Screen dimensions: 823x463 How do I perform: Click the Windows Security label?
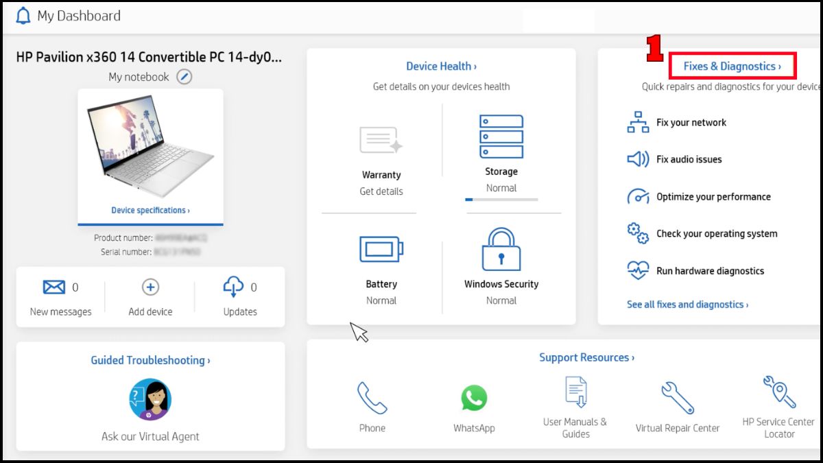(x=501, y=284)
